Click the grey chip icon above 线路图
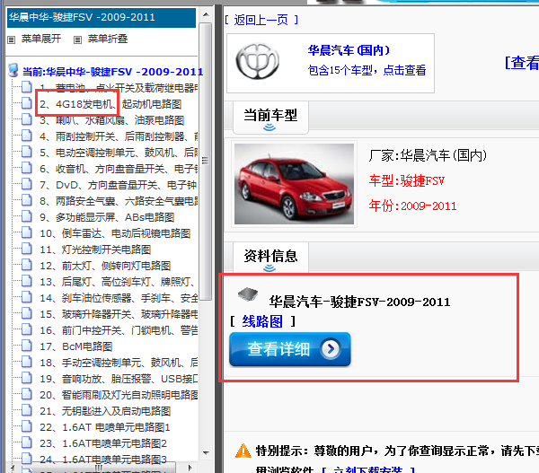 248,294
